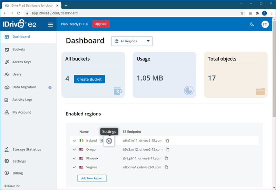Delete the Ireland region trash icon
The height and width of the screenshot is (190, 276).
click(101, 140)
